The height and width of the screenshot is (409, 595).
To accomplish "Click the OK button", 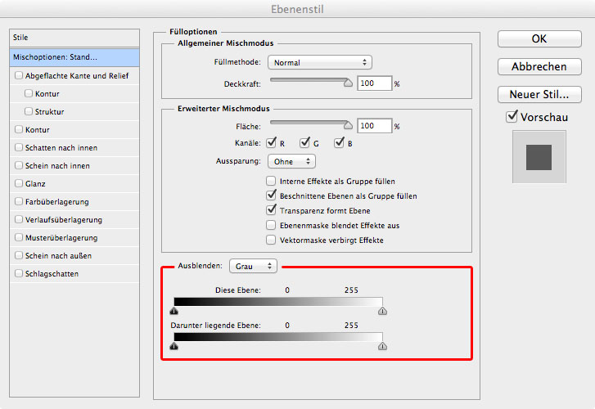I will [539, 38].
